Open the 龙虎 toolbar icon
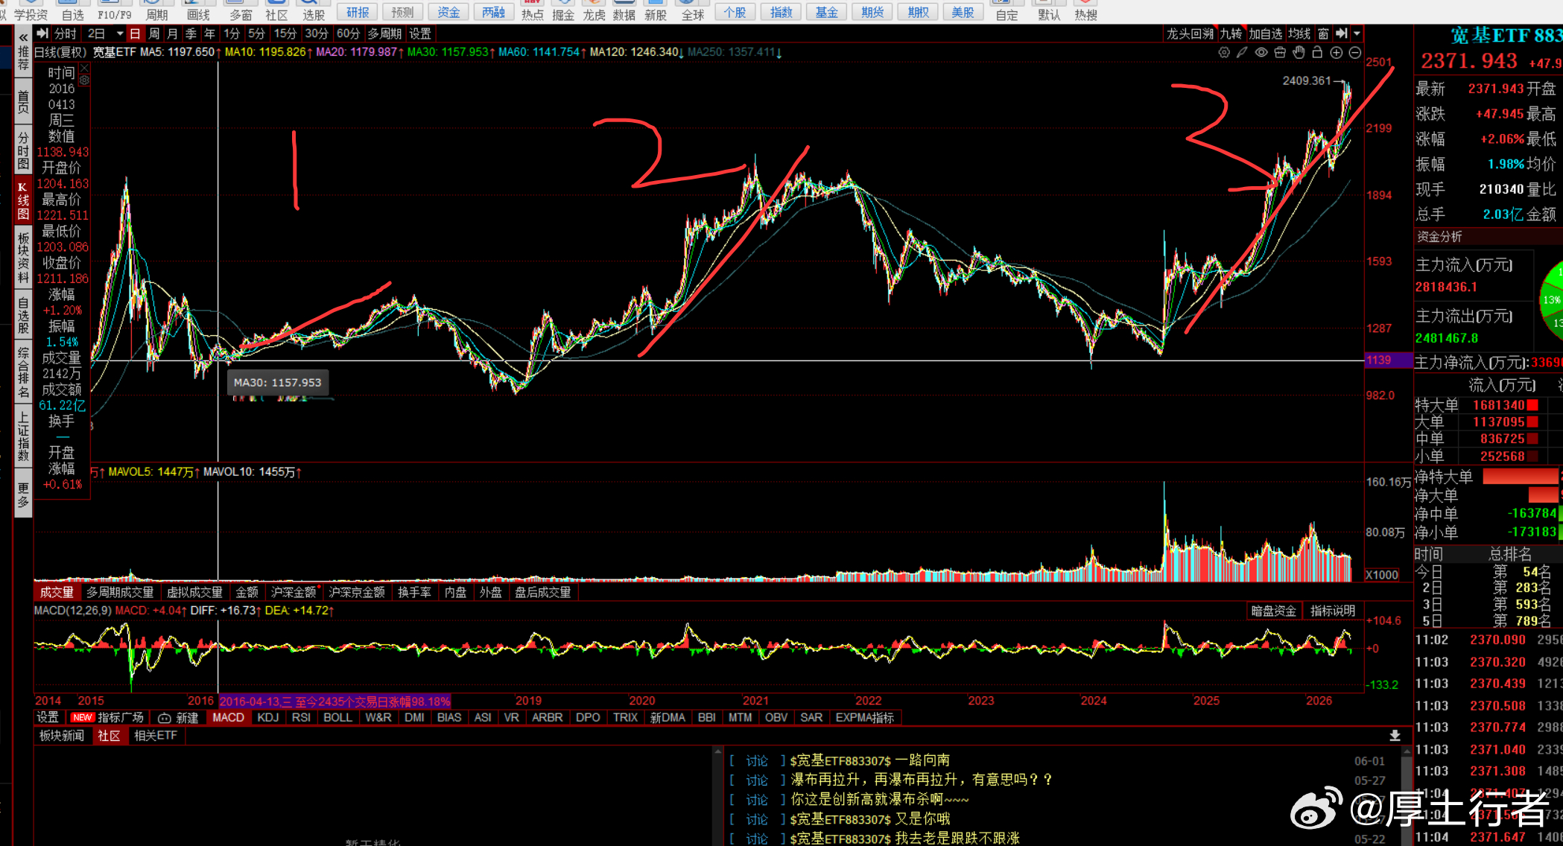Screen dimensions: 1563x846 (594, 10)
